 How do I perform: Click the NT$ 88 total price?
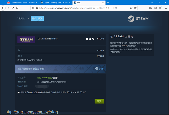[x=100, y=56]
